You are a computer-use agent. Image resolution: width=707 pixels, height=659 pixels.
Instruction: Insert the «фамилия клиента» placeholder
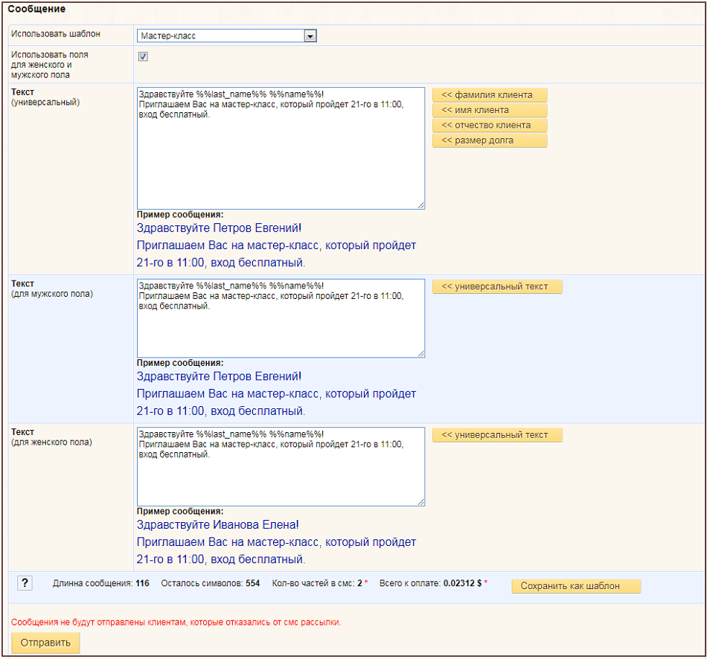(x=489, y=95)
